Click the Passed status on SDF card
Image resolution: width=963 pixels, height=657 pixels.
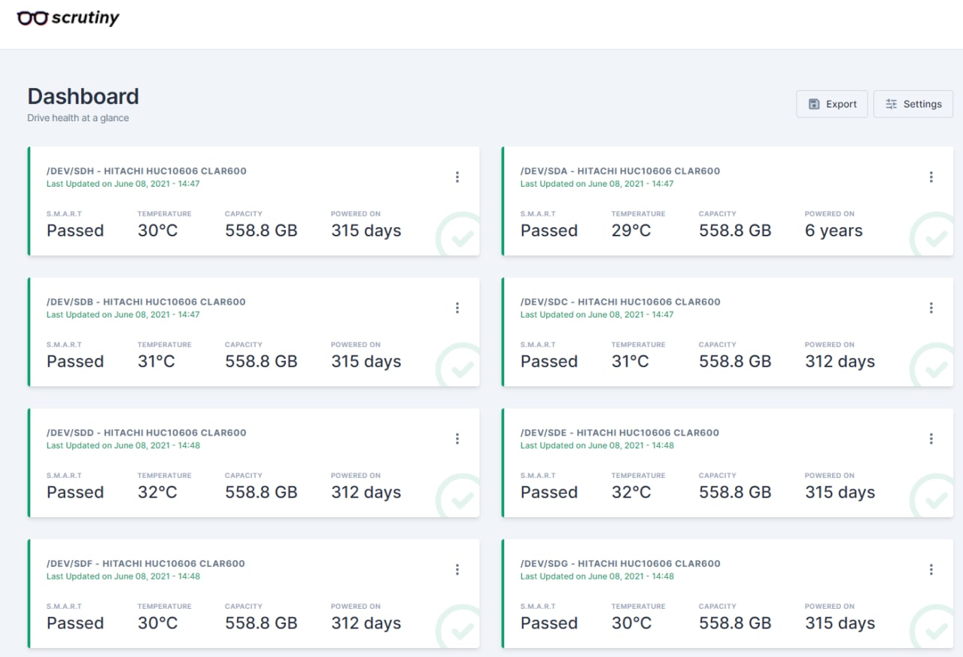coord(75,624)
